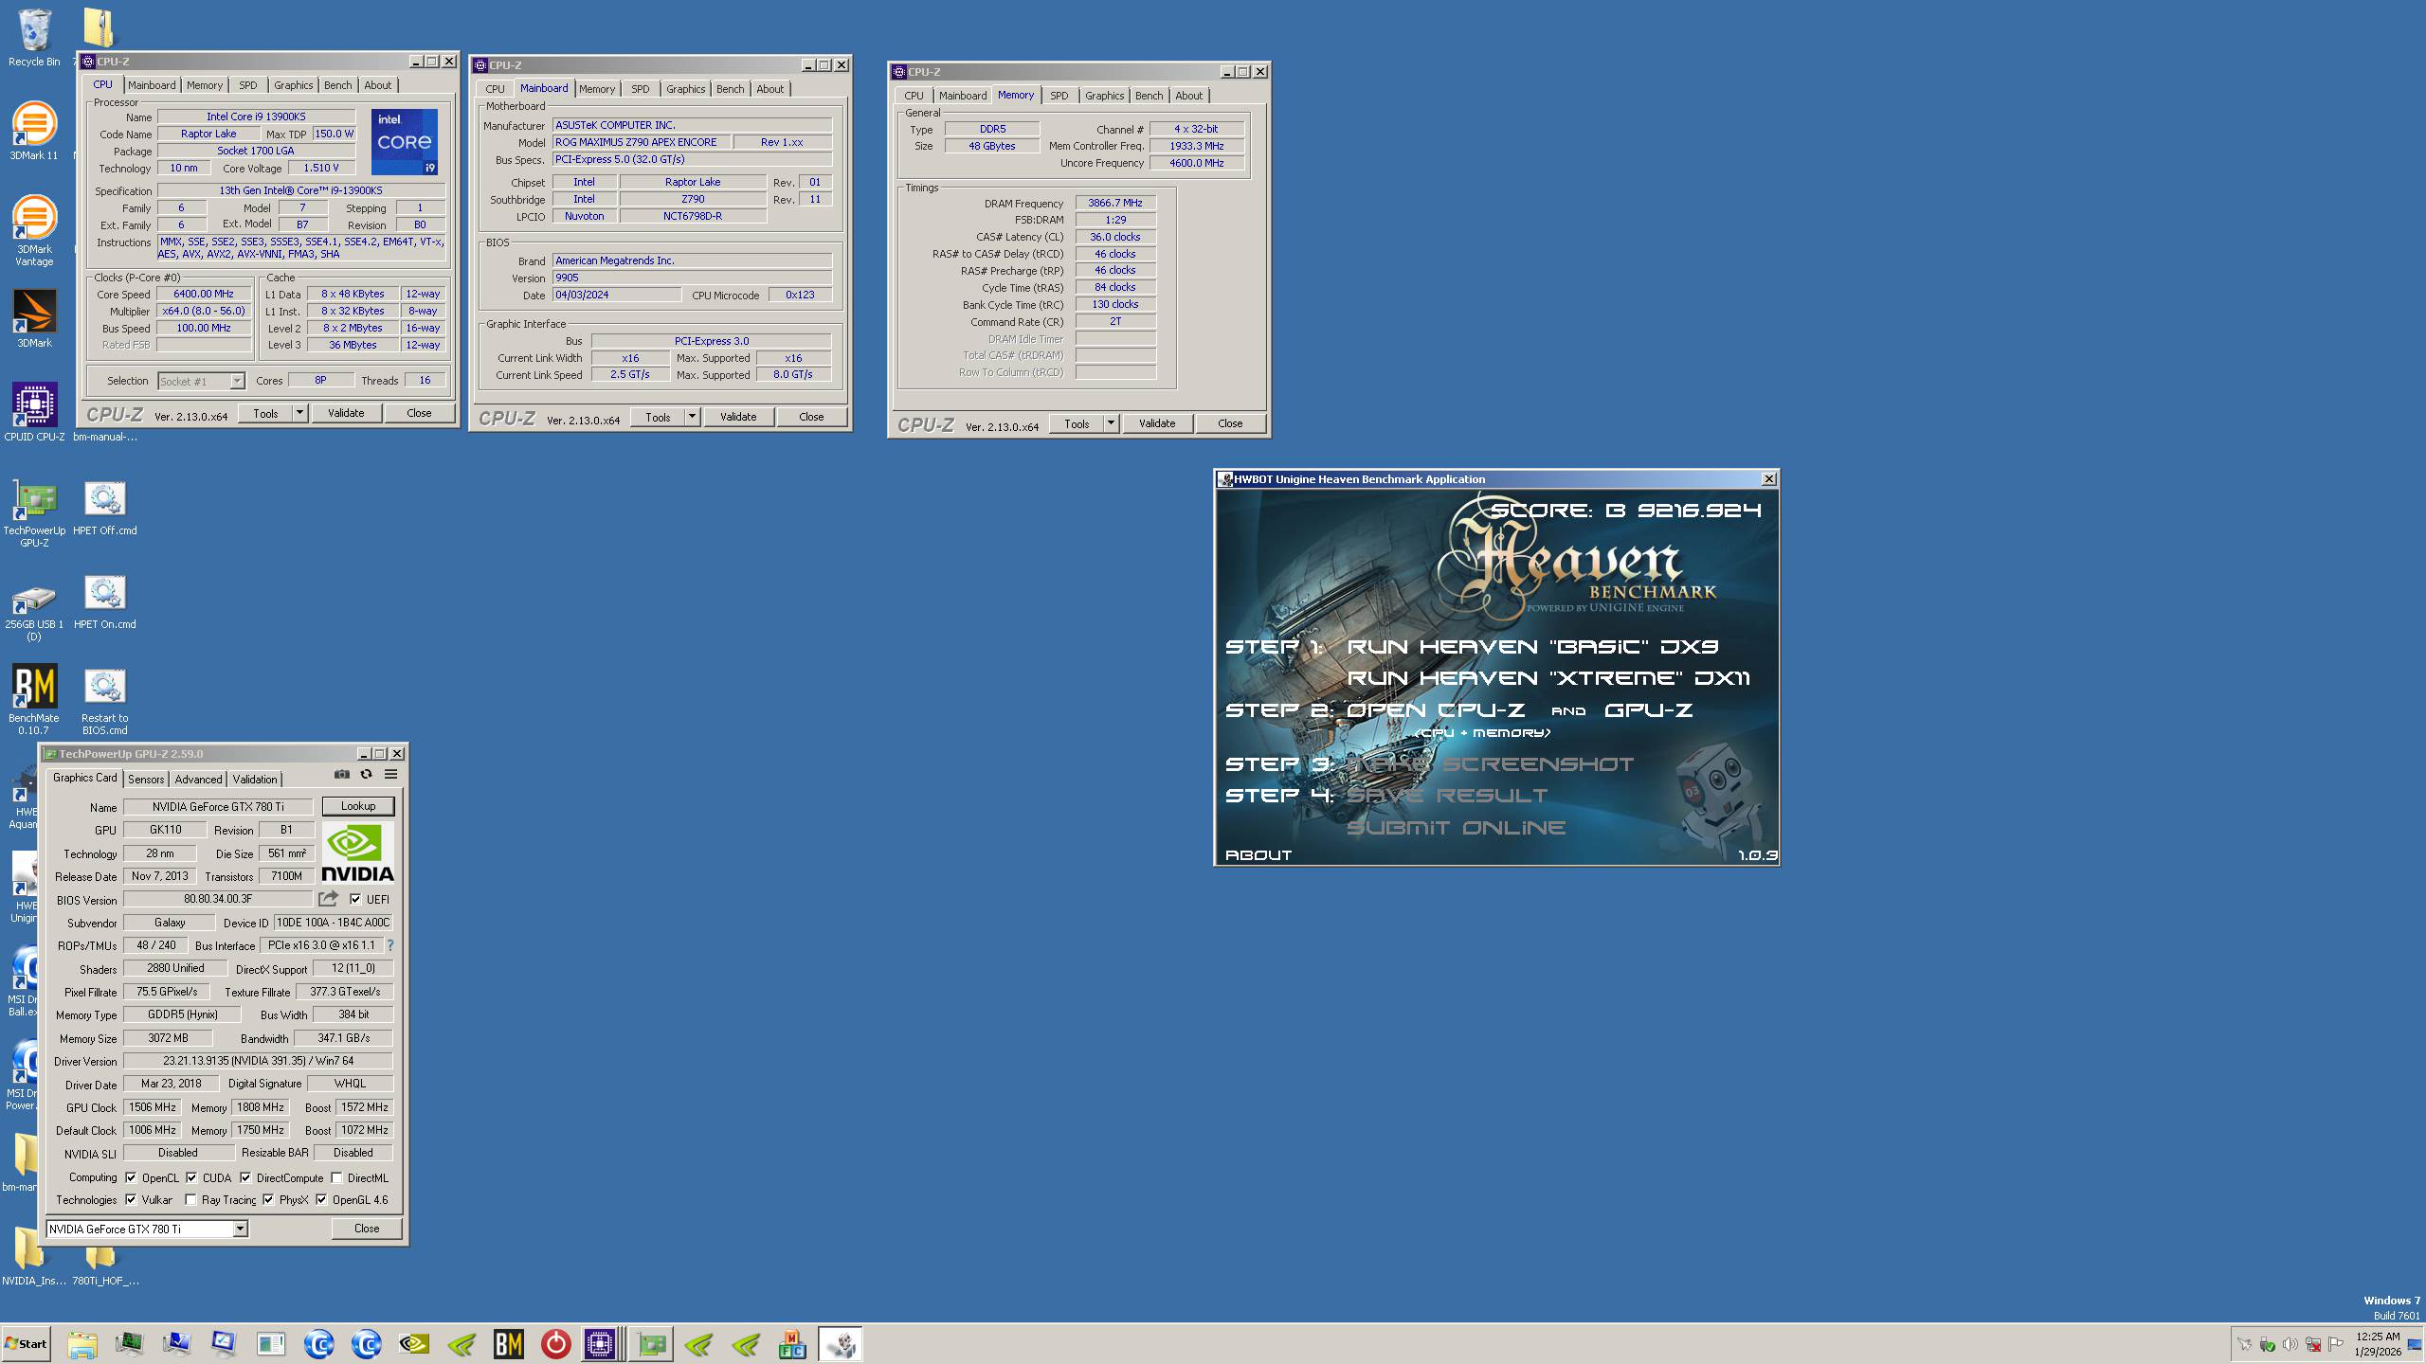Select Restart to BIOS.cmd desktop icon
This screenshot has height=1364, width=2426.
click(x=104, y=699)
